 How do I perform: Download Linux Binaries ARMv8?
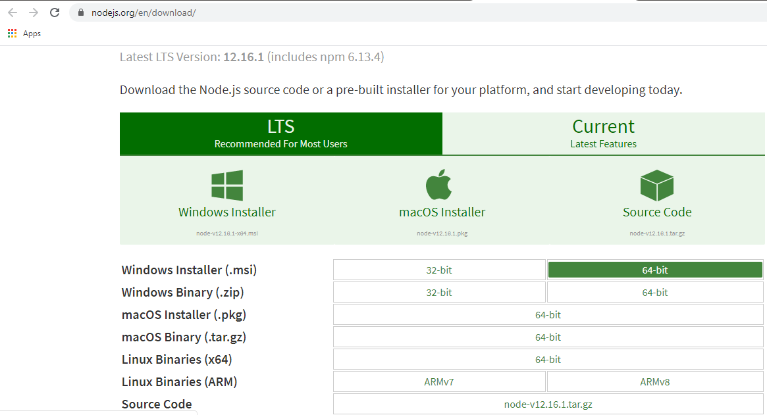(655, 381)
